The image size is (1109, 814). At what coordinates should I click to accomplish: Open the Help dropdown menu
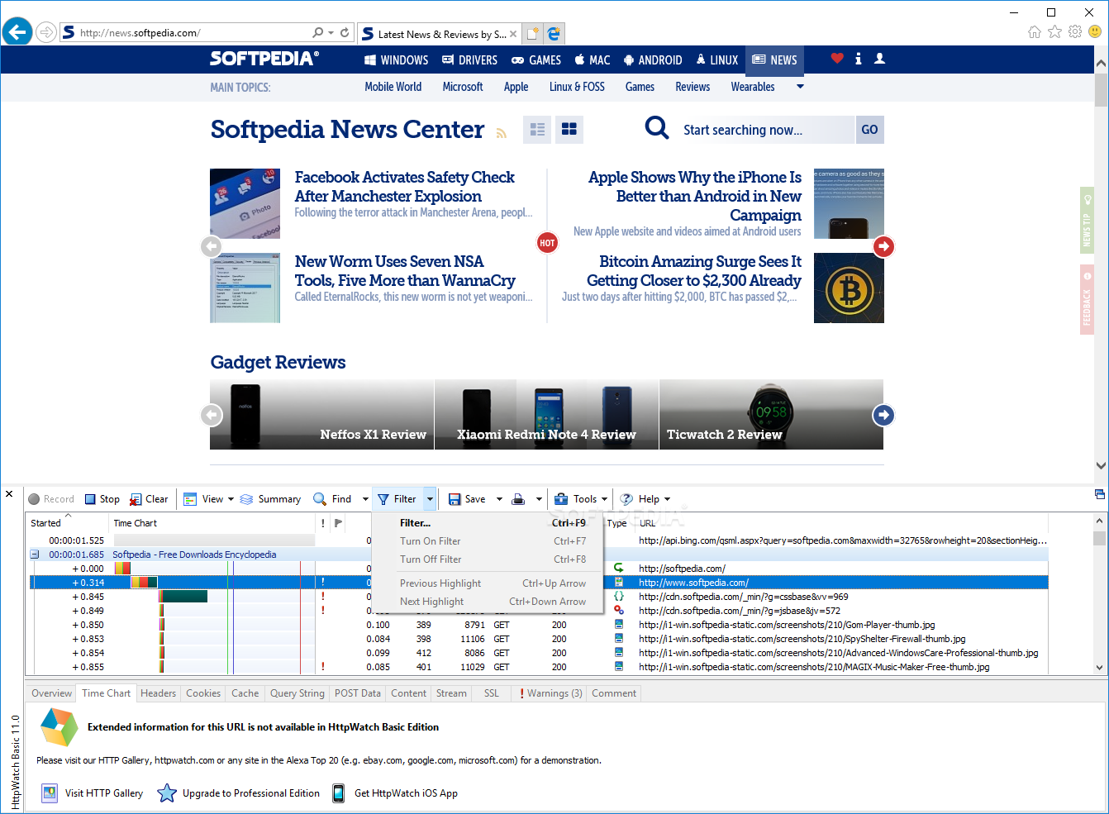click(645, 499)
